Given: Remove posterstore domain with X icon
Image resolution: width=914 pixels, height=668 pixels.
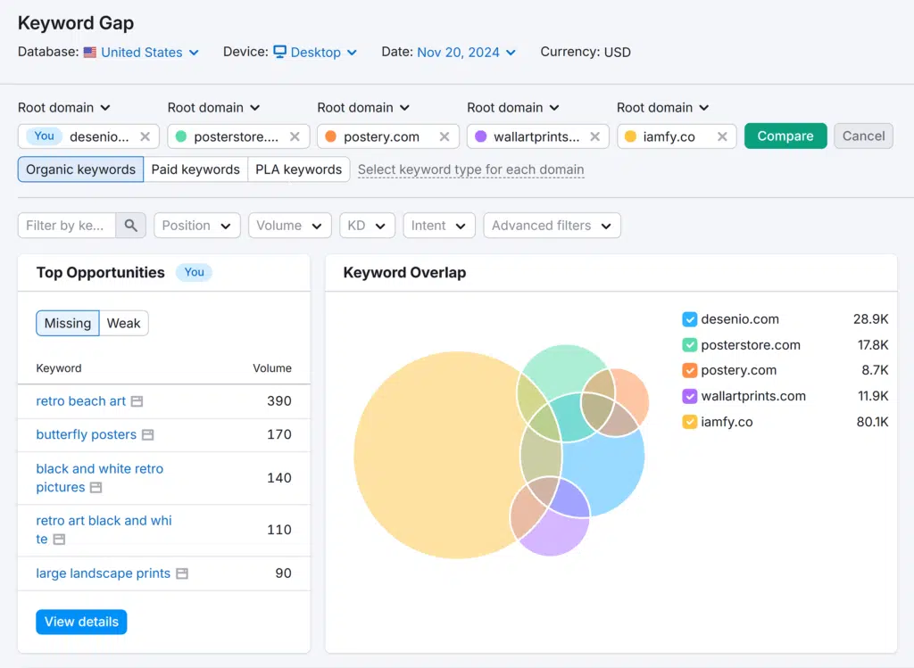Looking at the screenshot, I should coord(295,136).
